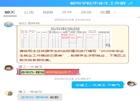Click the heart decoration on pink bubble
Viewport: 140px width, 102px height.
(x=78, y=74)
